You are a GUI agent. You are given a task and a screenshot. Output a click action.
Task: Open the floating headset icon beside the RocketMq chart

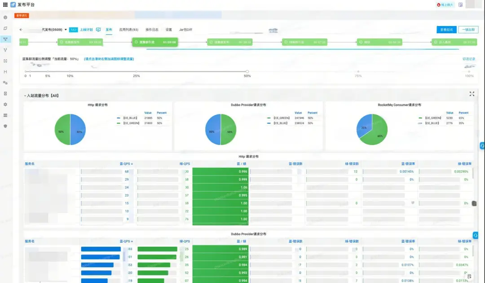tap(482, 146)
